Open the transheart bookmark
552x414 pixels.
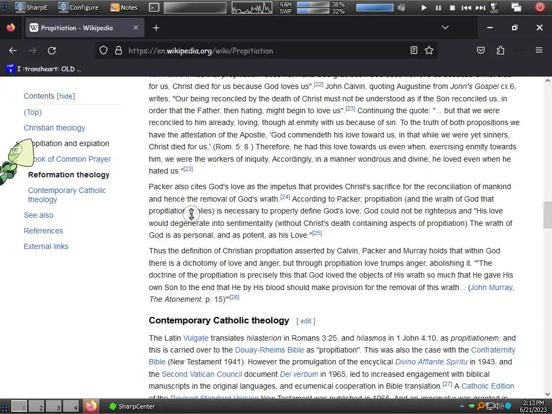(x=44, y=68)
